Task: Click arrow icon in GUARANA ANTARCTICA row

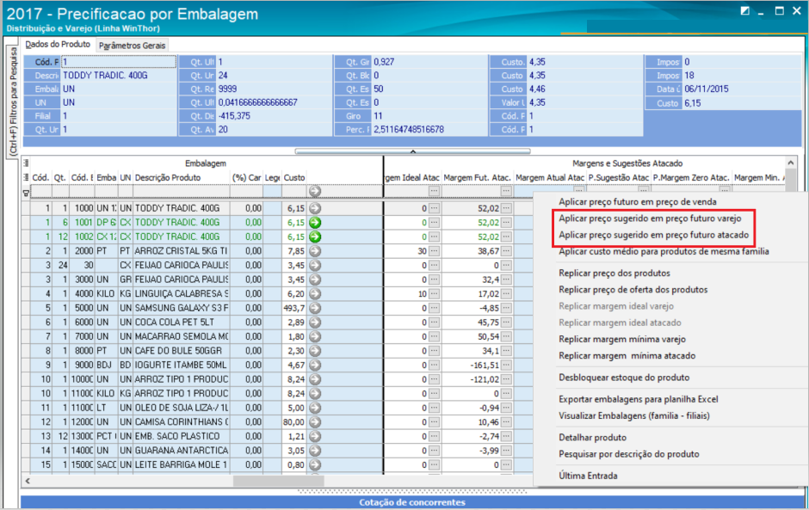Action: [x=315, y=451]
